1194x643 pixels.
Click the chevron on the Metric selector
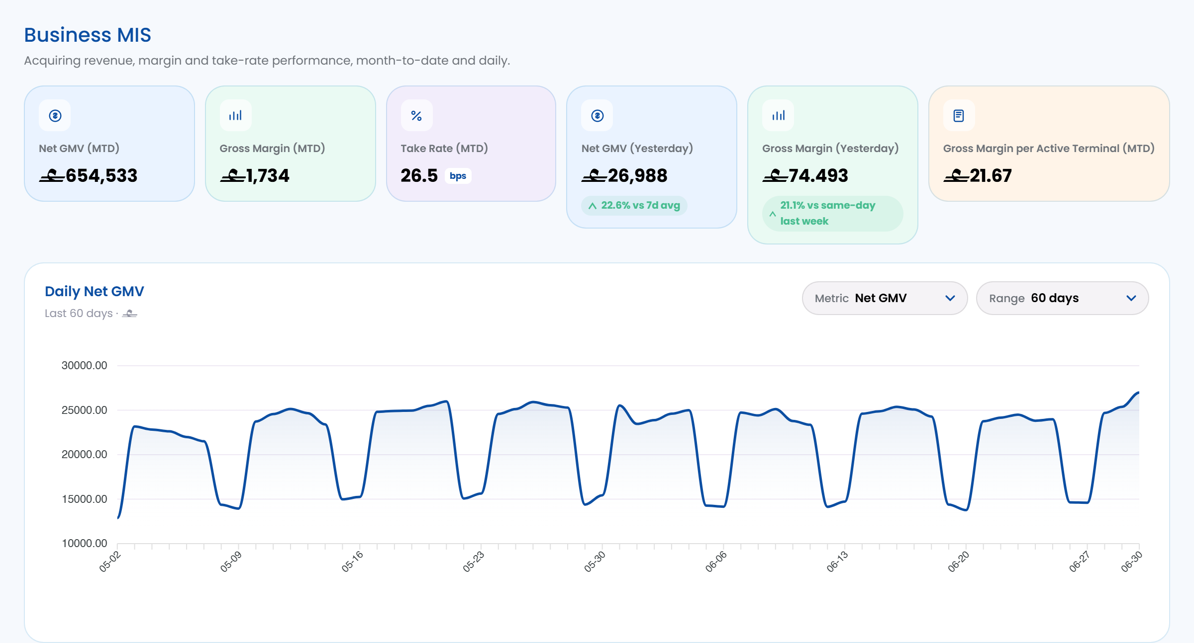pos(950,298)
